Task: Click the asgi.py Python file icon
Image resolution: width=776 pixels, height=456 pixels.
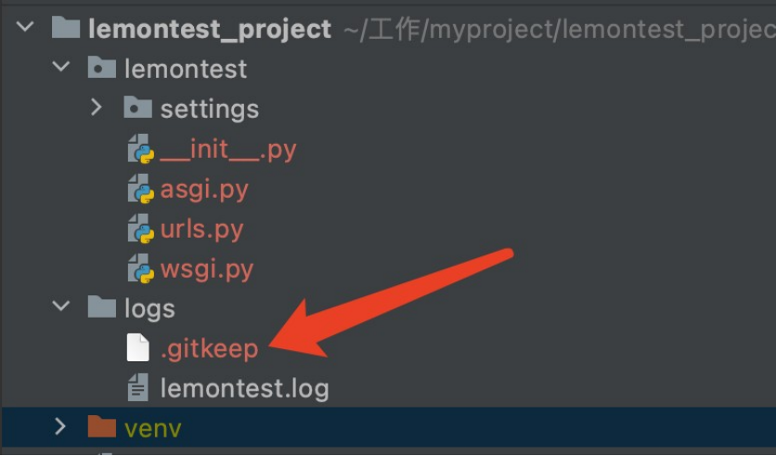Action: [140, 189]
